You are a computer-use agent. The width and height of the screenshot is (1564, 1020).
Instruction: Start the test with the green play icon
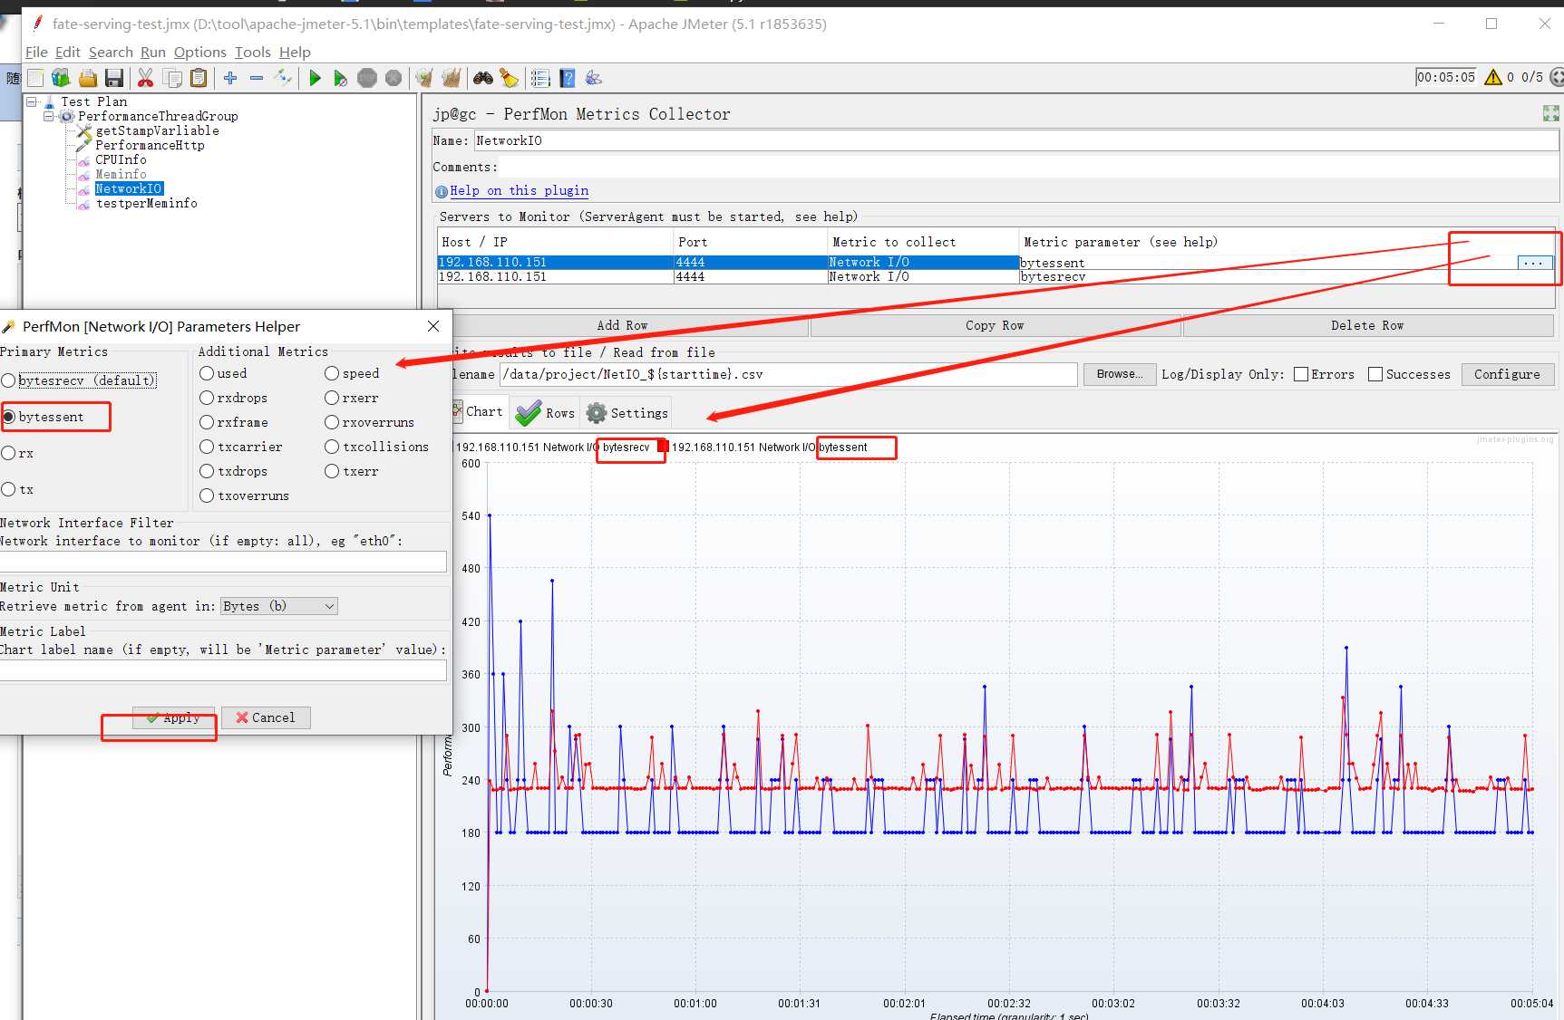coord(315,78)
